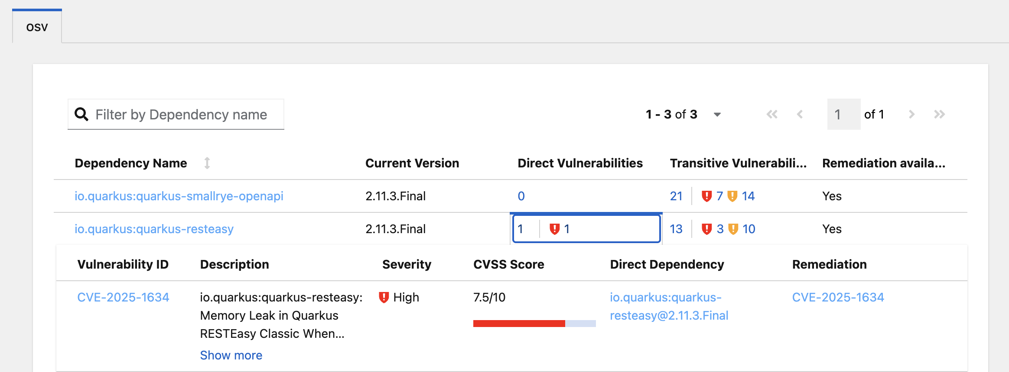The width and height of the screenshot is (1009, 372).
Task: Click the Memory Leak description text
Action: [x=281, y=315]
